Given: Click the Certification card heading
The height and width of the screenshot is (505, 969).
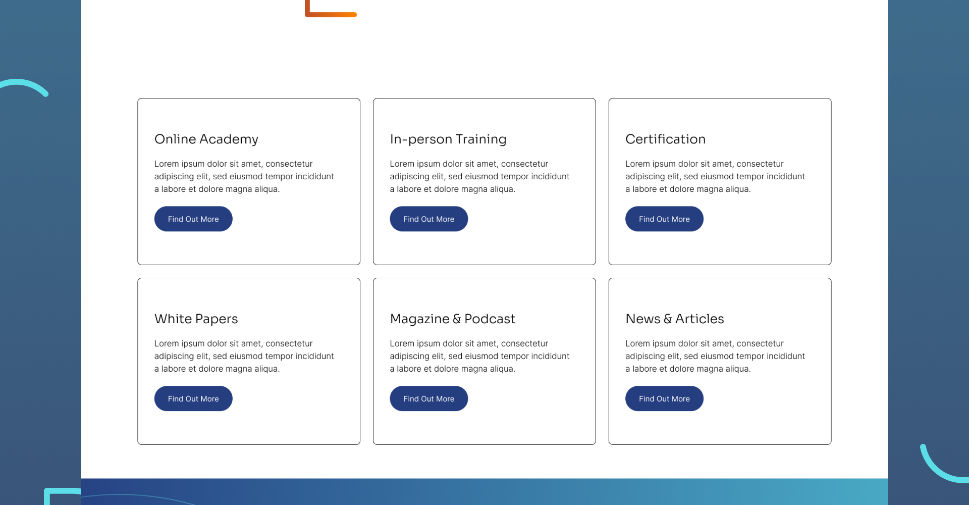Looking at the screenshot, I should tap(665, 139).
